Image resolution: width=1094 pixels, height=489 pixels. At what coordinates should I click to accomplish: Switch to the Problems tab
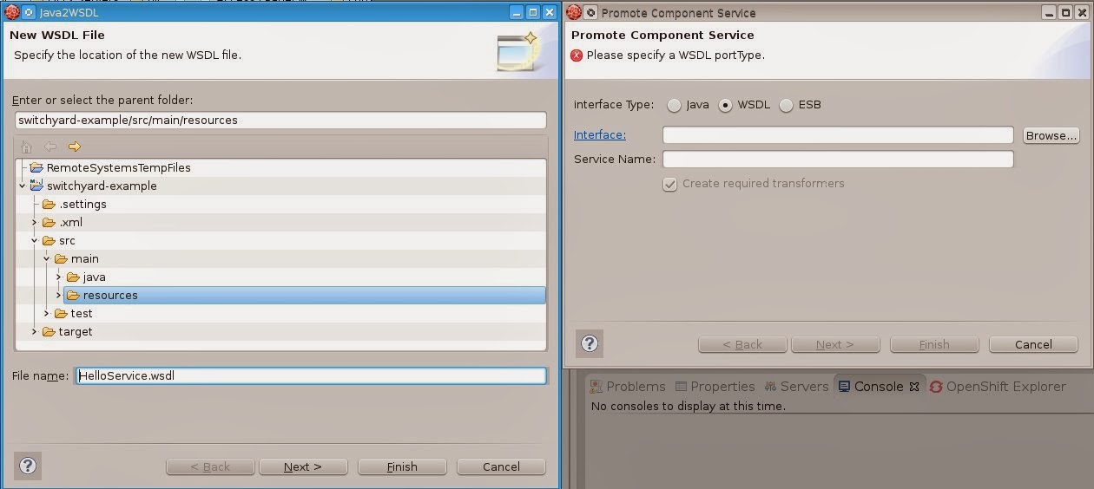pos(628,387)
